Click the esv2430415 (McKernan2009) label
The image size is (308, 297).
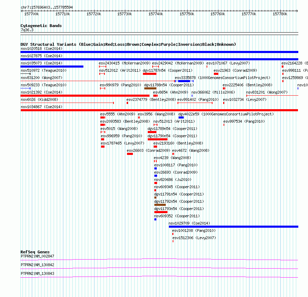tap(125, 63)
